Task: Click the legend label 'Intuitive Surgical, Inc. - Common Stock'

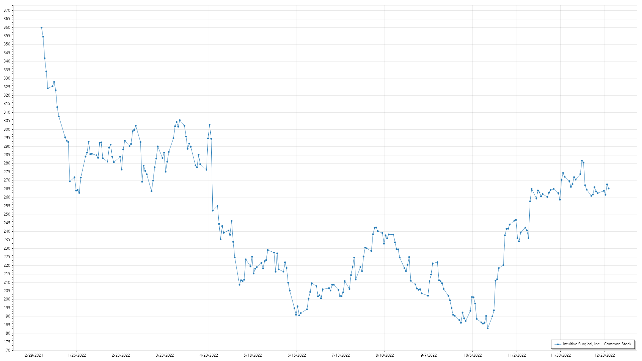Action: [x=597, y=344]
